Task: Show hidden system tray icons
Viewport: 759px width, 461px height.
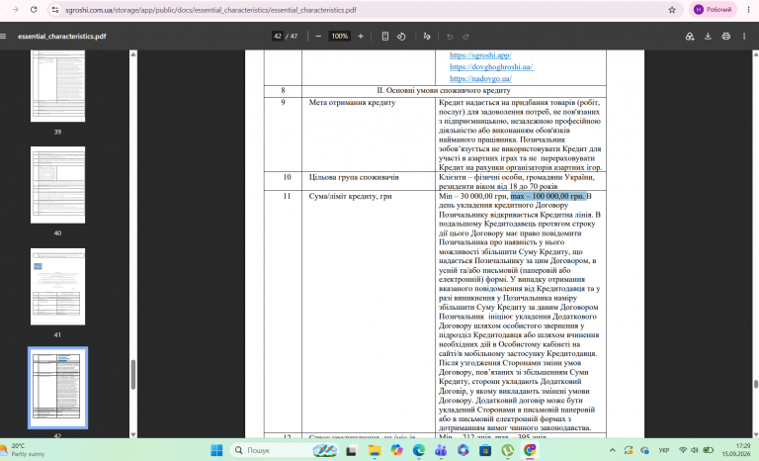Action: click(612, 450)
